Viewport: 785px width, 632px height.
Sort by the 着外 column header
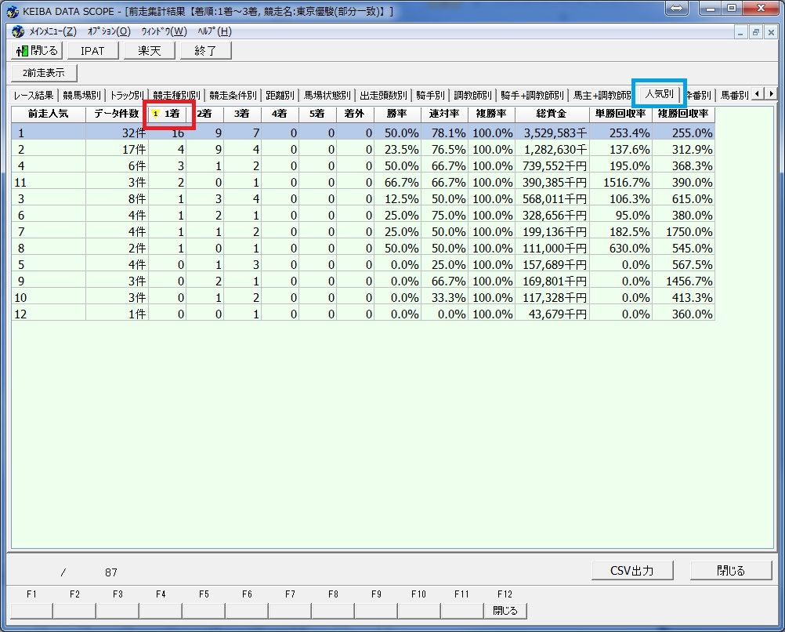coord(355,114)
